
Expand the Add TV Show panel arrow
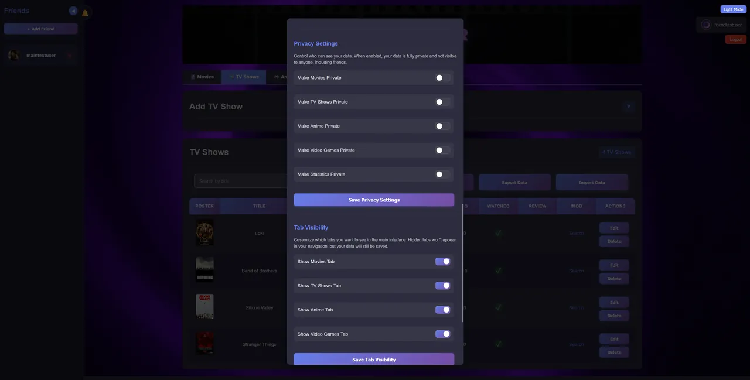click(629, 107)
